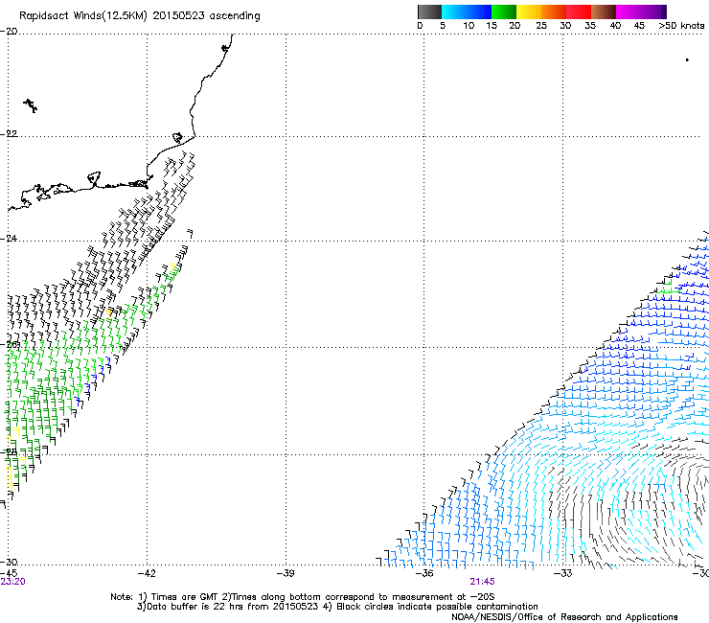The width and height of the screenshot is (709, 623).
Task: Select the orange 25-30 knots legend segment
Action: point(554,12)
